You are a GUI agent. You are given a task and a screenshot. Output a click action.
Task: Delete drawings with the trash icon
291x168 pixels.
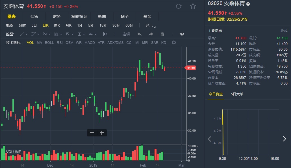162,34
